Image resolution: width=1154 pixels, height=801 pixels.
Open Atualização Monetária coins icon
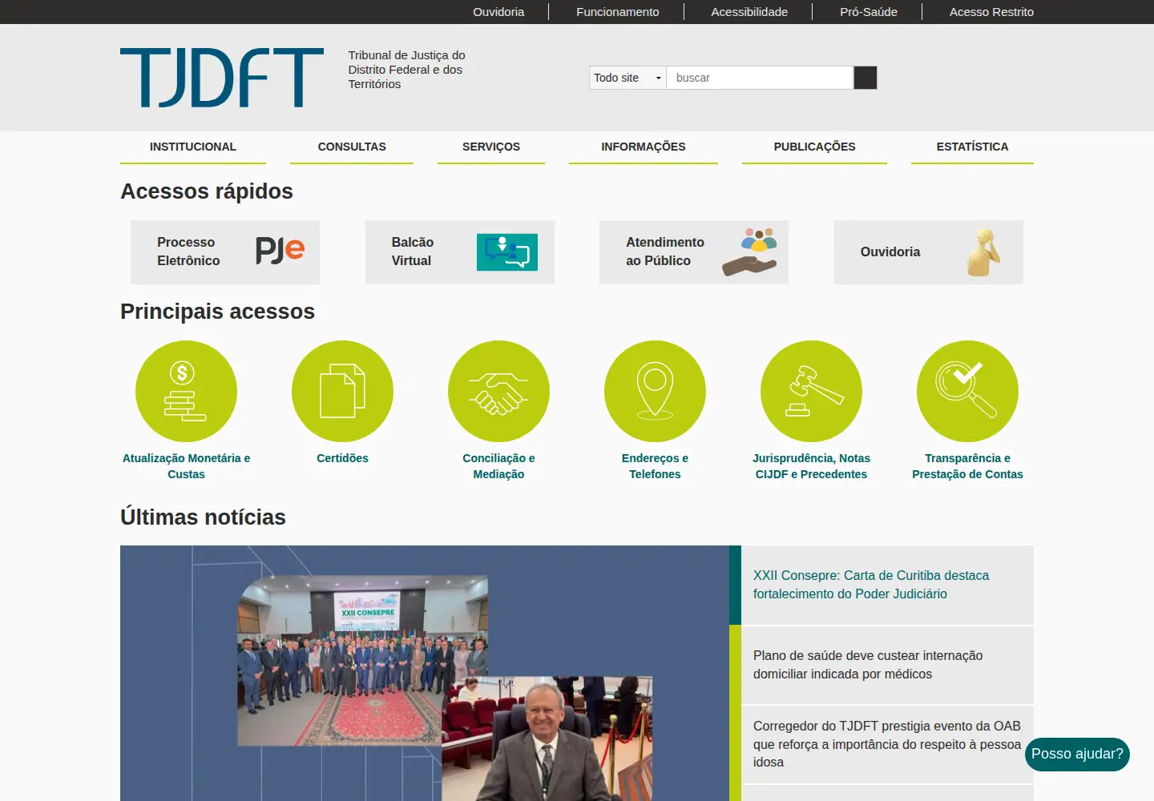186,391
